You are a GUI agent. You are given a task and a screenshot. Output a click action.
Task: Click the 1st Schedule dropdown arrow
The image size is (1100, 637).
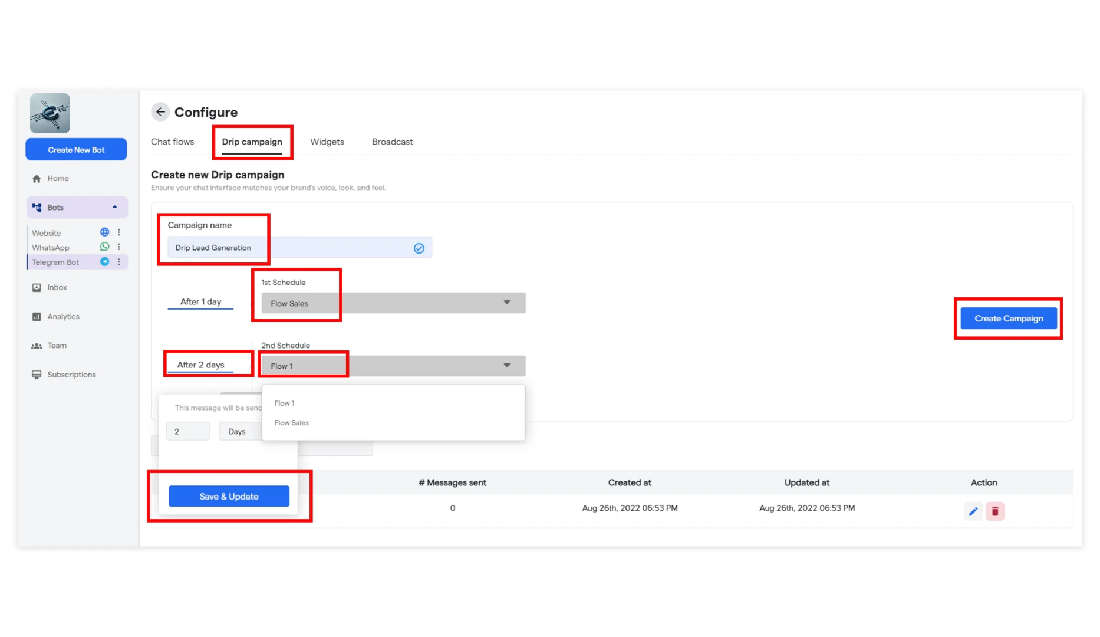(x=507, y=302)
